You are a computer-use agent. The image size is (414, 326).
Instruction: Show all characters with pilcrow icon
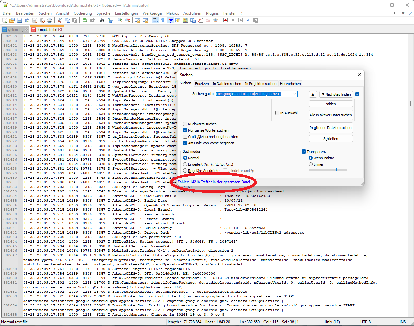163,20
